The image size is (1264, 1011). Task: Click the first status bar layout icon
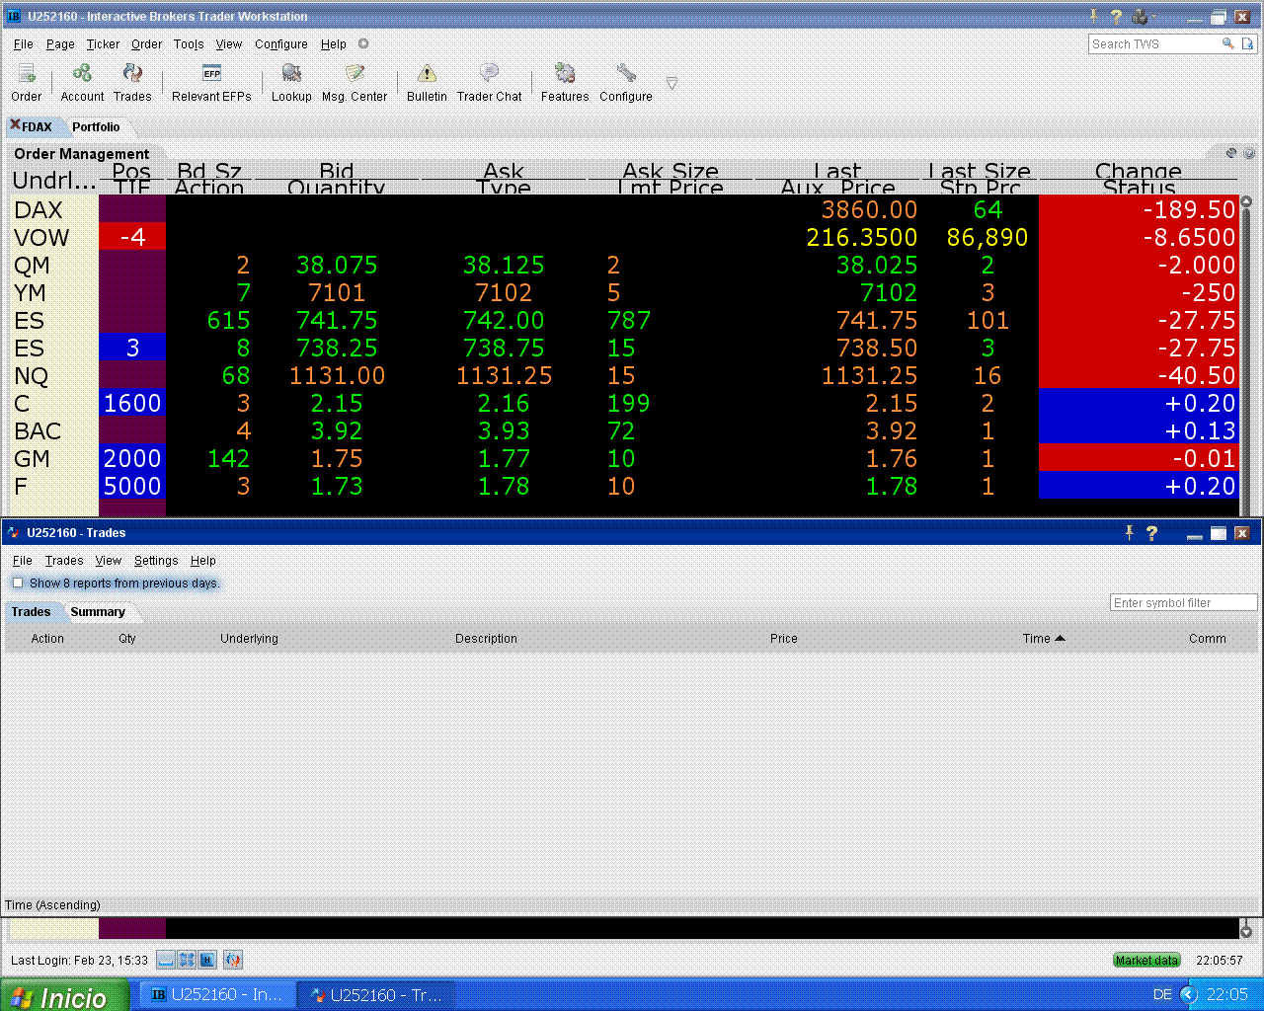[166, 960]
